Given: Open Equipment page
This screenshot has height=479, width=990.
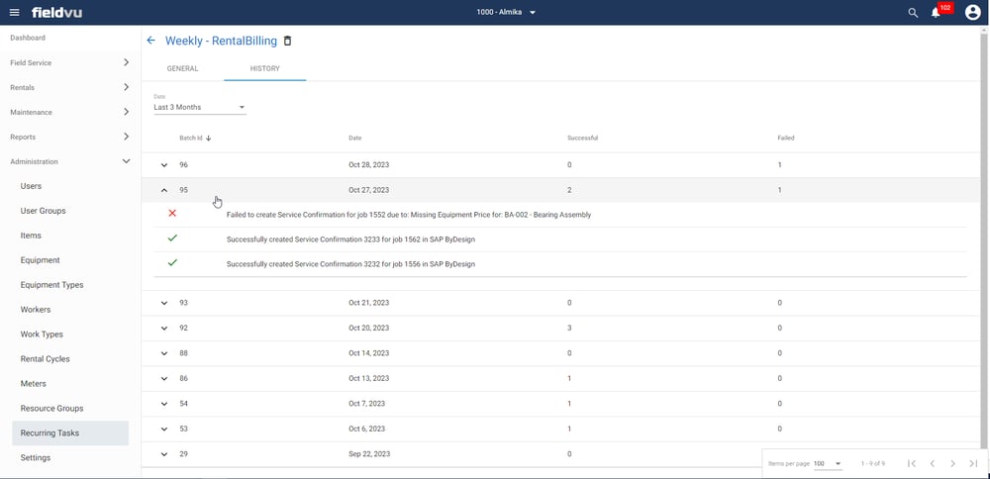Looking at the screenshot, I should pos(41,260).
